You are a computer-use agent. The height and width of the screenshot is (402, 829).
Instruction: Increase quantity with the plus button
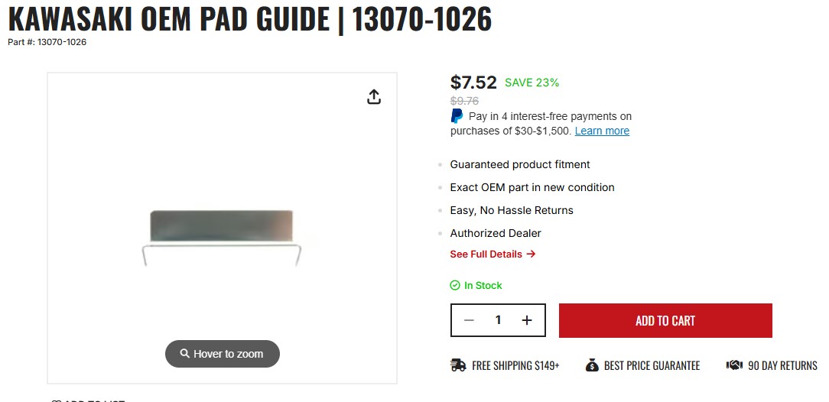tap(527, 320)
